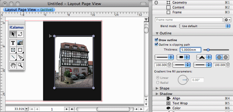Viewport: 233px width, 112px height.
Task: Click the left 100.00% stepper arrows
Action: 169,65
